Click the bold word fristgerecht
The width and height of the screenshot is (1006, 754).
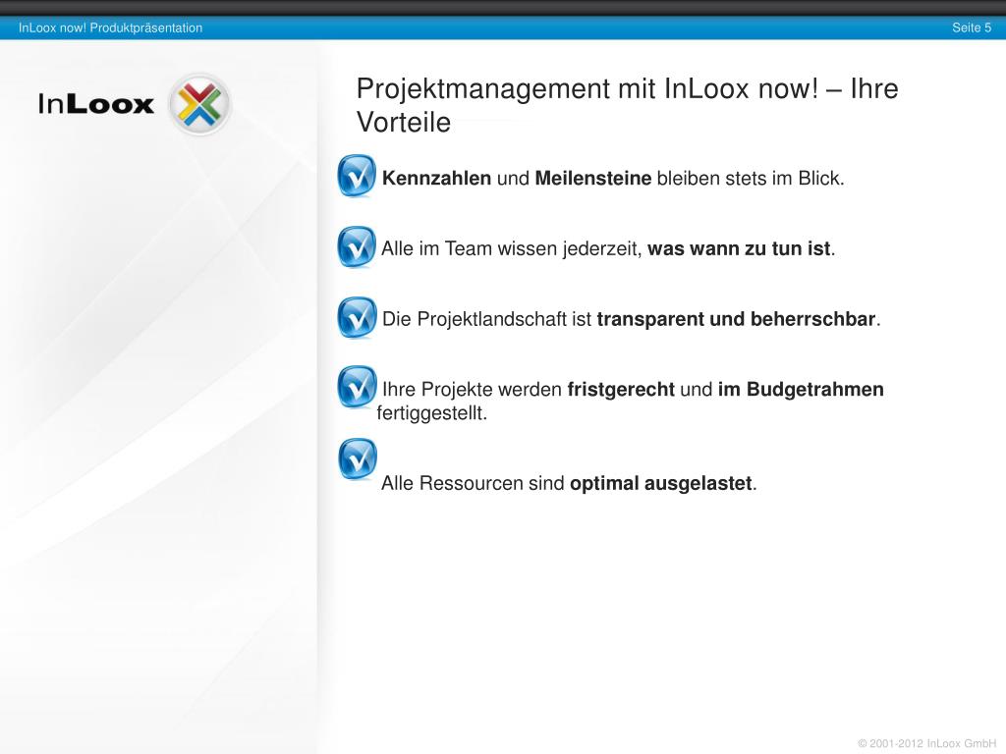click(x=621, y=389)
